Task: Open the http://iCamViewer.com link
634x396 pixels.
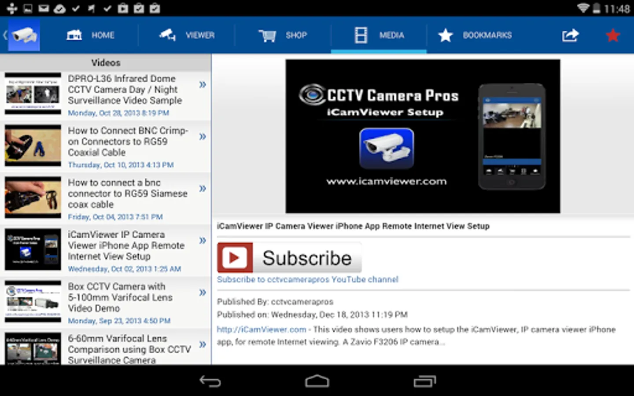Action: (x=261, y=330)
